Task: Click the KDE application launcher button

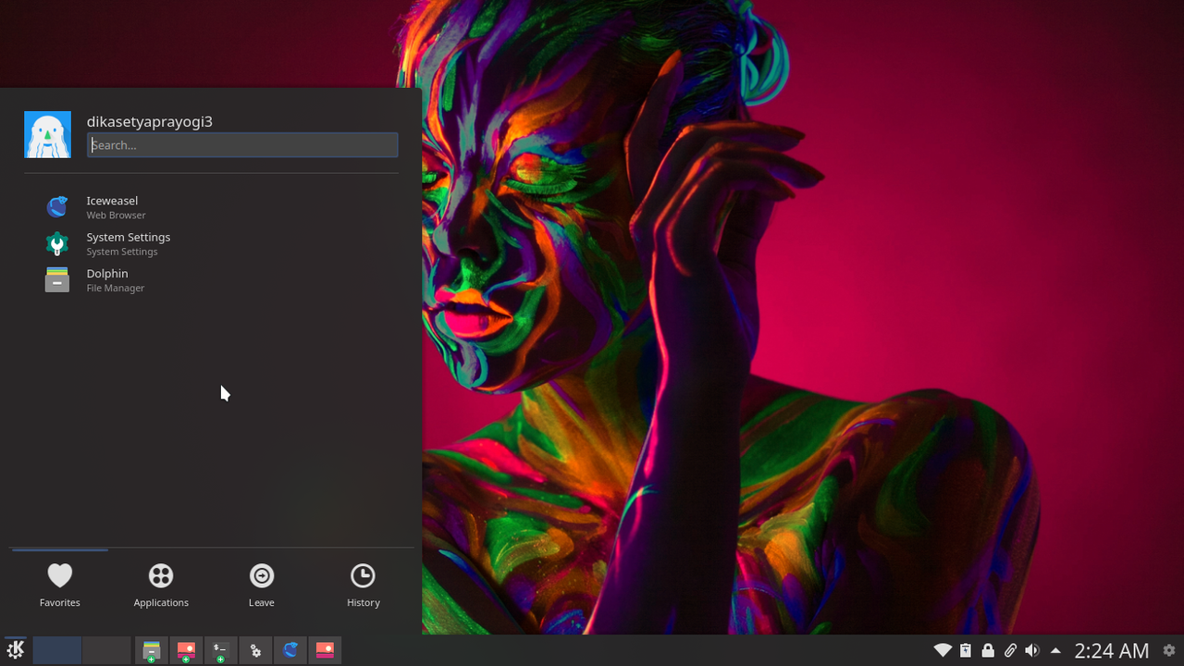Action: tap(15, 650)
